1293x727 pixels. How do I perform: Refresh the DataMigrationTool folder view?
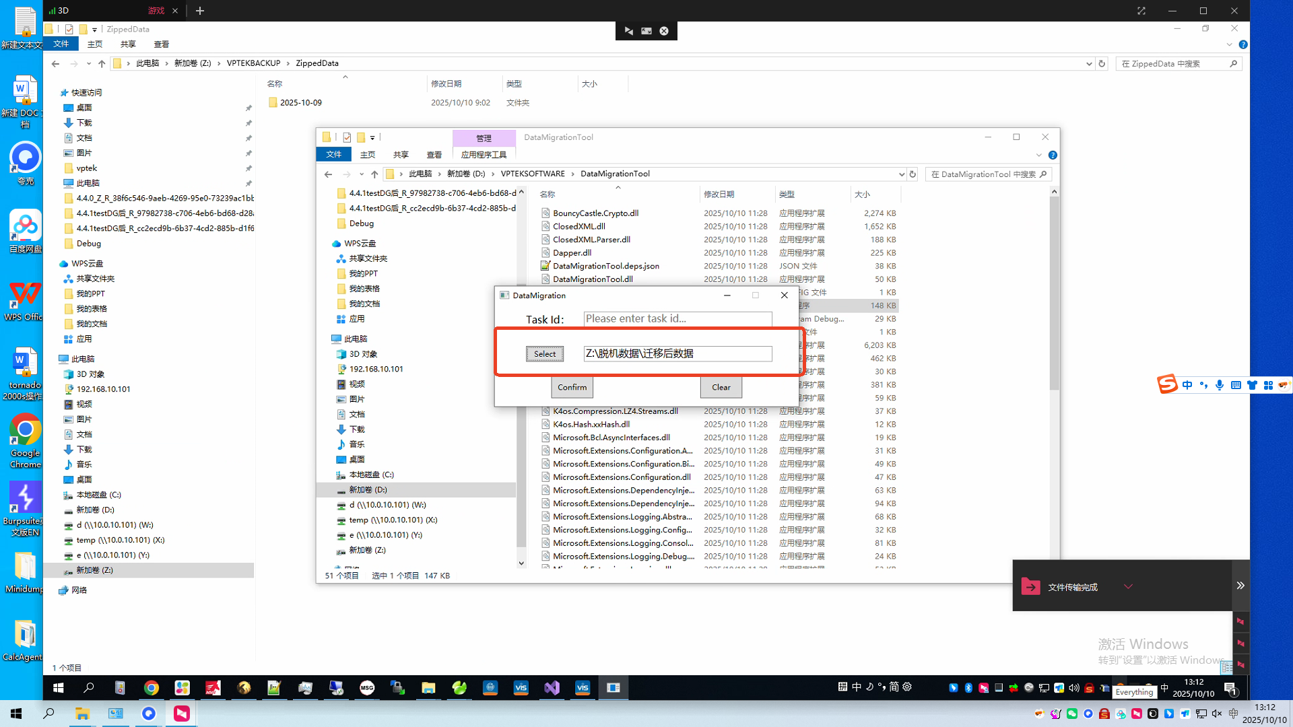[913, 174]
